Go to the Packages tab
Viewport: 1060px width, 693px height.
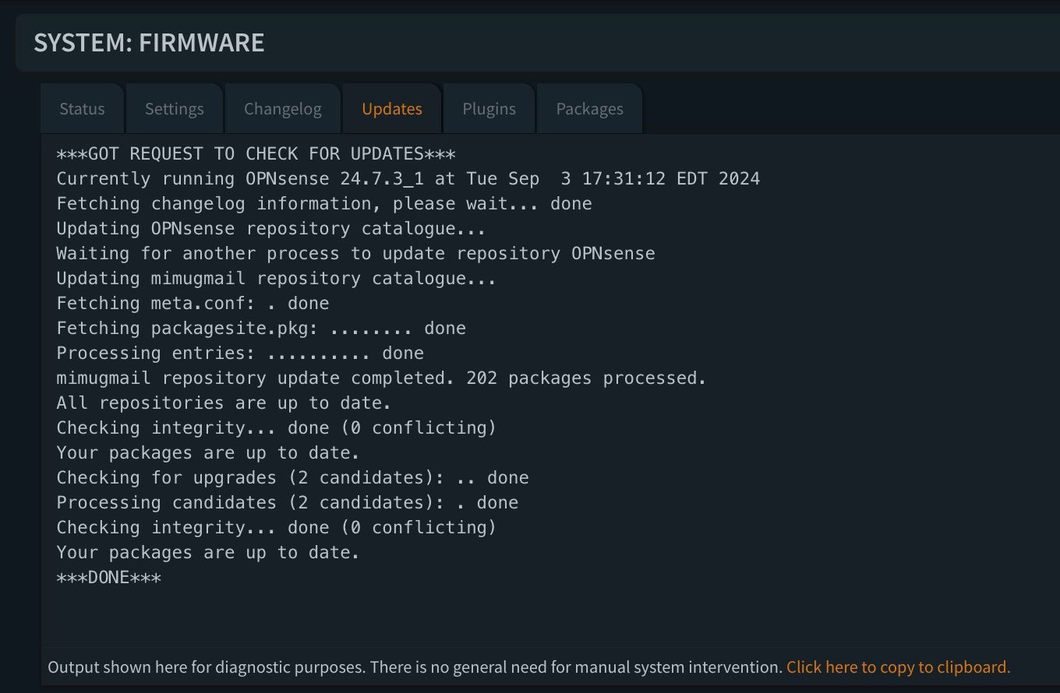pyautogui.click(x=589, y=109)
